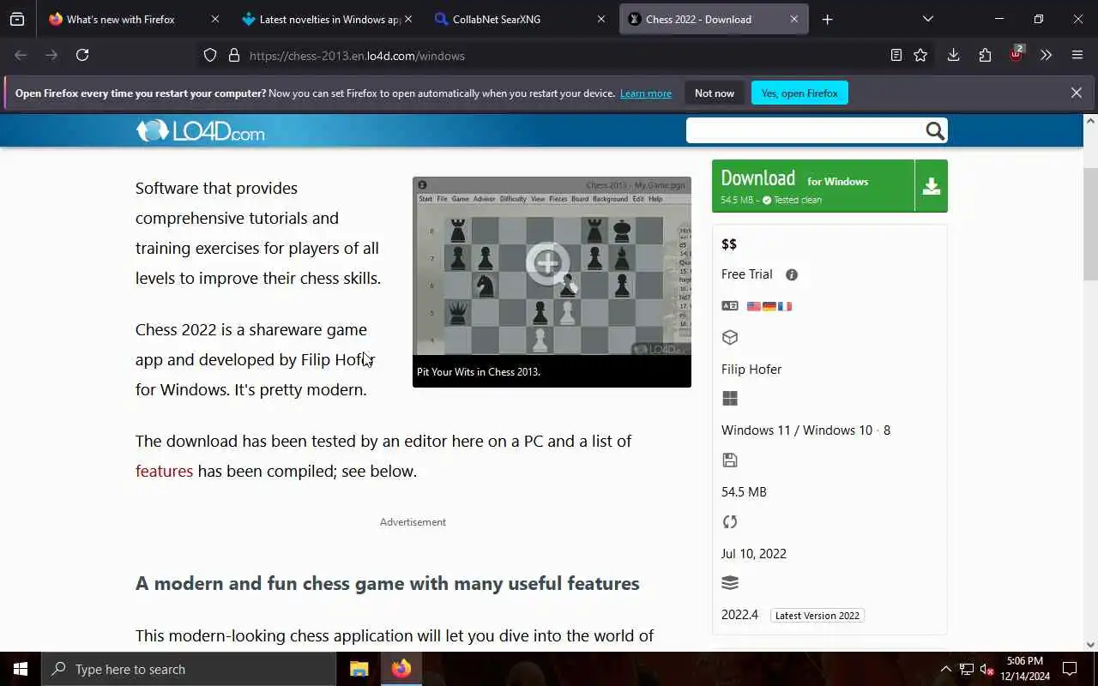Close the What's new with Firefox tab
The image size is (1098, 686).
coord(214,19)
